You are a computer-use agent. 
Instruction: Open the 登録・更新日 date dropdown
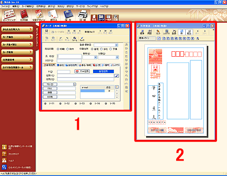[x=116, y=45]
